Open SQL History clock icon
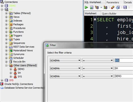This screenshot has width=133, height=102. tap(118, 8)
